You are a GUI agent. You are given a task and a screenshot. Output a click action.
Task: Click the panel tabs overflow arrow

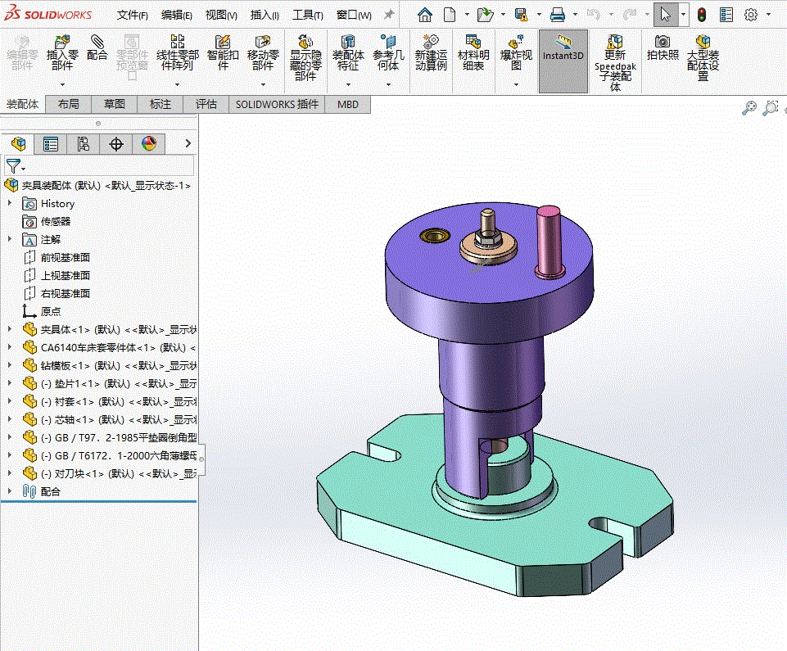(x=188, y=143)
